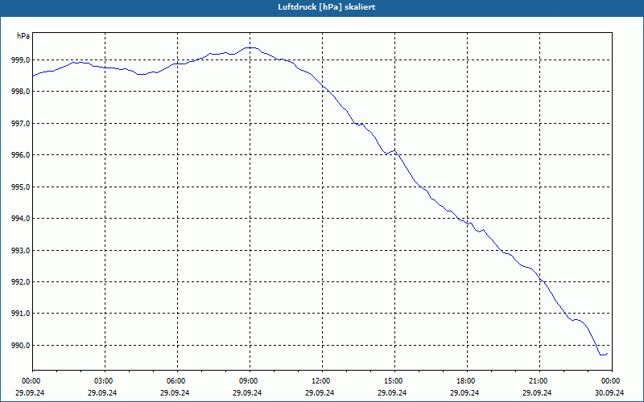644x402 pixels.
Task: Click the 09:00 time axis label
Action: [250, 381]
